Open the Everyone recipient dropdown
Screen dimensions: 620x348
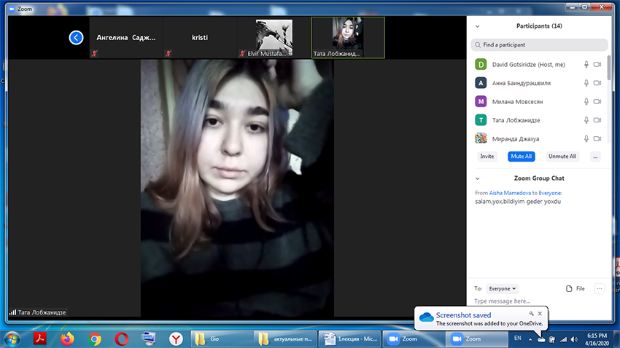[x=502, y=288]
